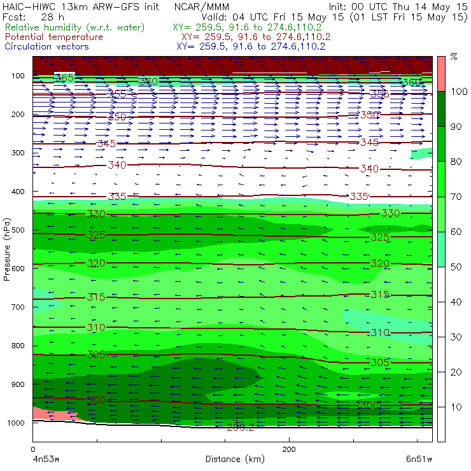Click the '200' distance axis tick label
The image size is (471, 471).
pos(289,449)
